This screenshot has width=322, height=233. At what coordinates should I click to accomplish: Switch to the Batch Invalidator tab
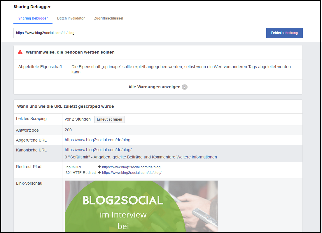pyautogui.click(x=71, y=18)
